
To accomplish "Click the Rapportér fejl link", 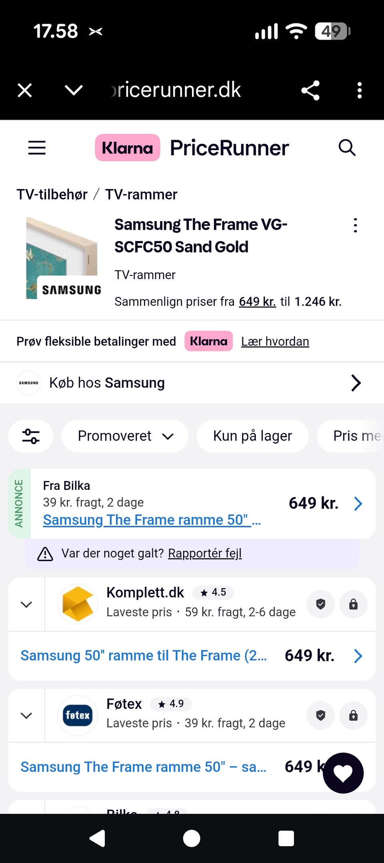I will 205,553.
